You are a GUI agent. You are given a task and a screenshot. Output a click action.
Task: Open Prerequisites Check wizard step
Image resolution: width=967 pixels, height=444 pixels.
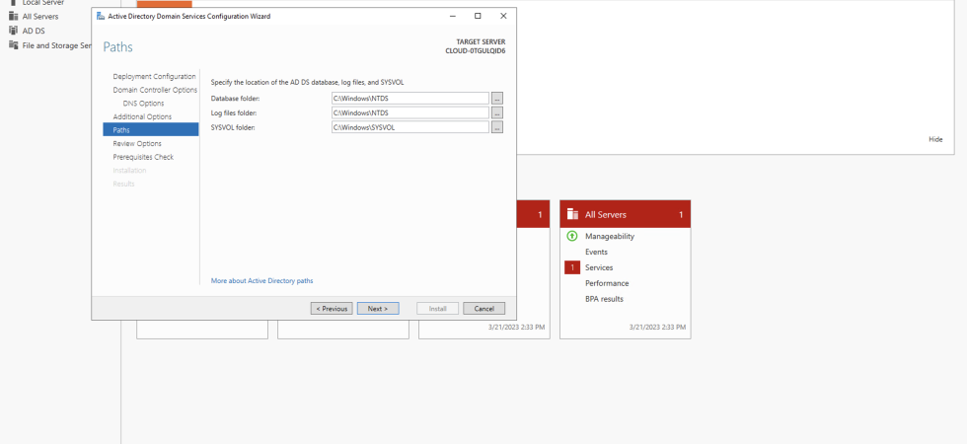(143, 157)
